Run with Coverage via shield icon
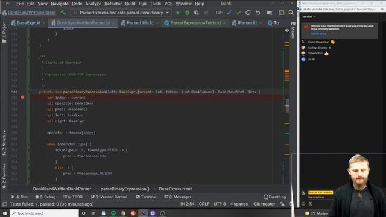Screen dimensions: 386x217 pyautogui.click(x=197, y=13)
